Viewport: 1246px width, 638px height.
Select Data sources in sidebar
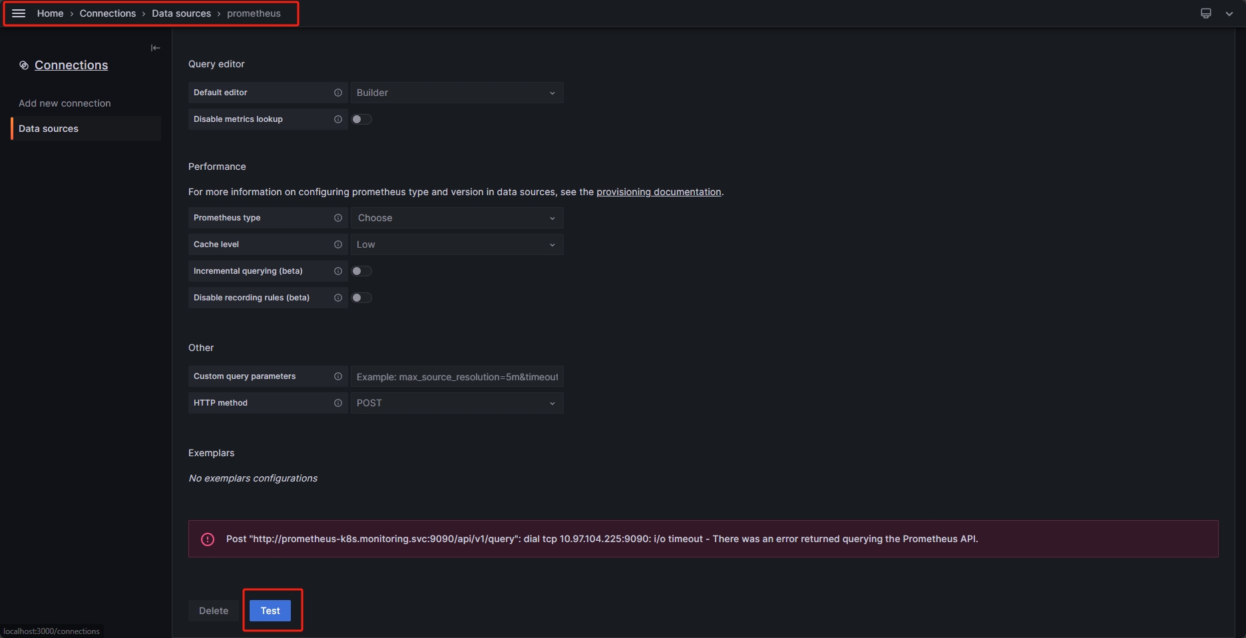click(x=86, y=129)
